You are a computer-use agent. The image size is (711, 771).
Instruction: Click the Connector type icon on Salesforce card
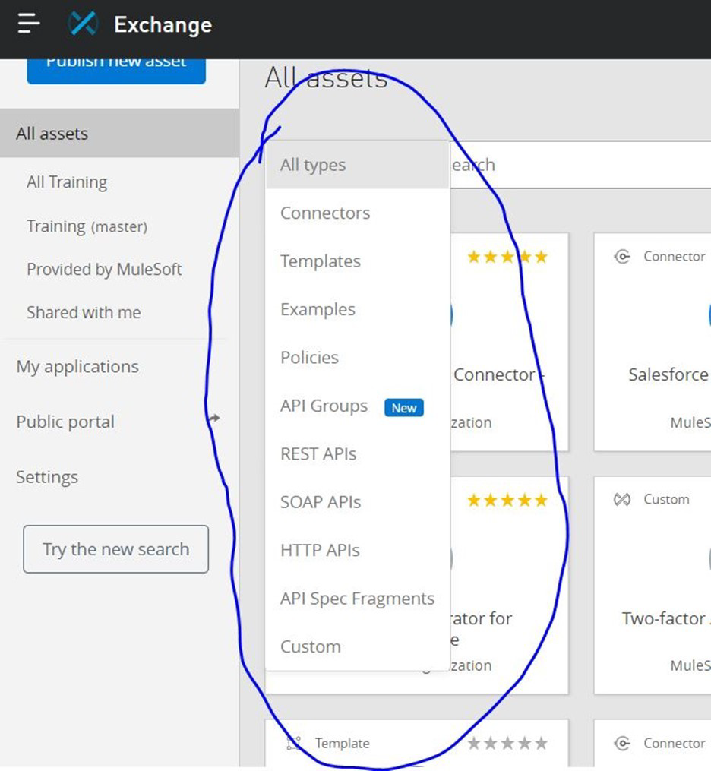click(x=622, y=257)
